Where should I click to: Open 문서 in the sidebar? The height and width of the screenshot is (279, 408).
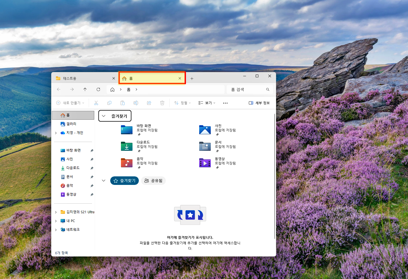[67, 177]
